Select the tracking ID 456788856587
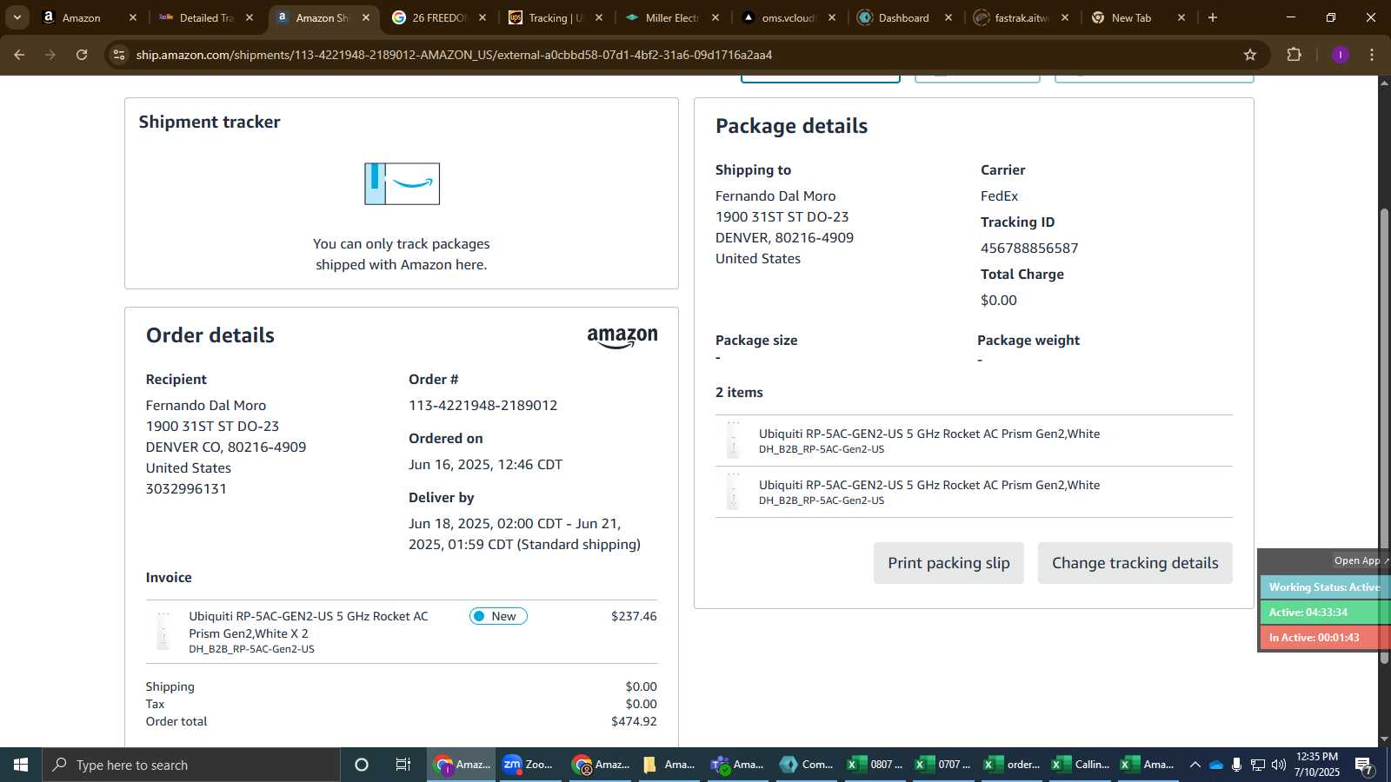1391x782 pixels. 1029,248
